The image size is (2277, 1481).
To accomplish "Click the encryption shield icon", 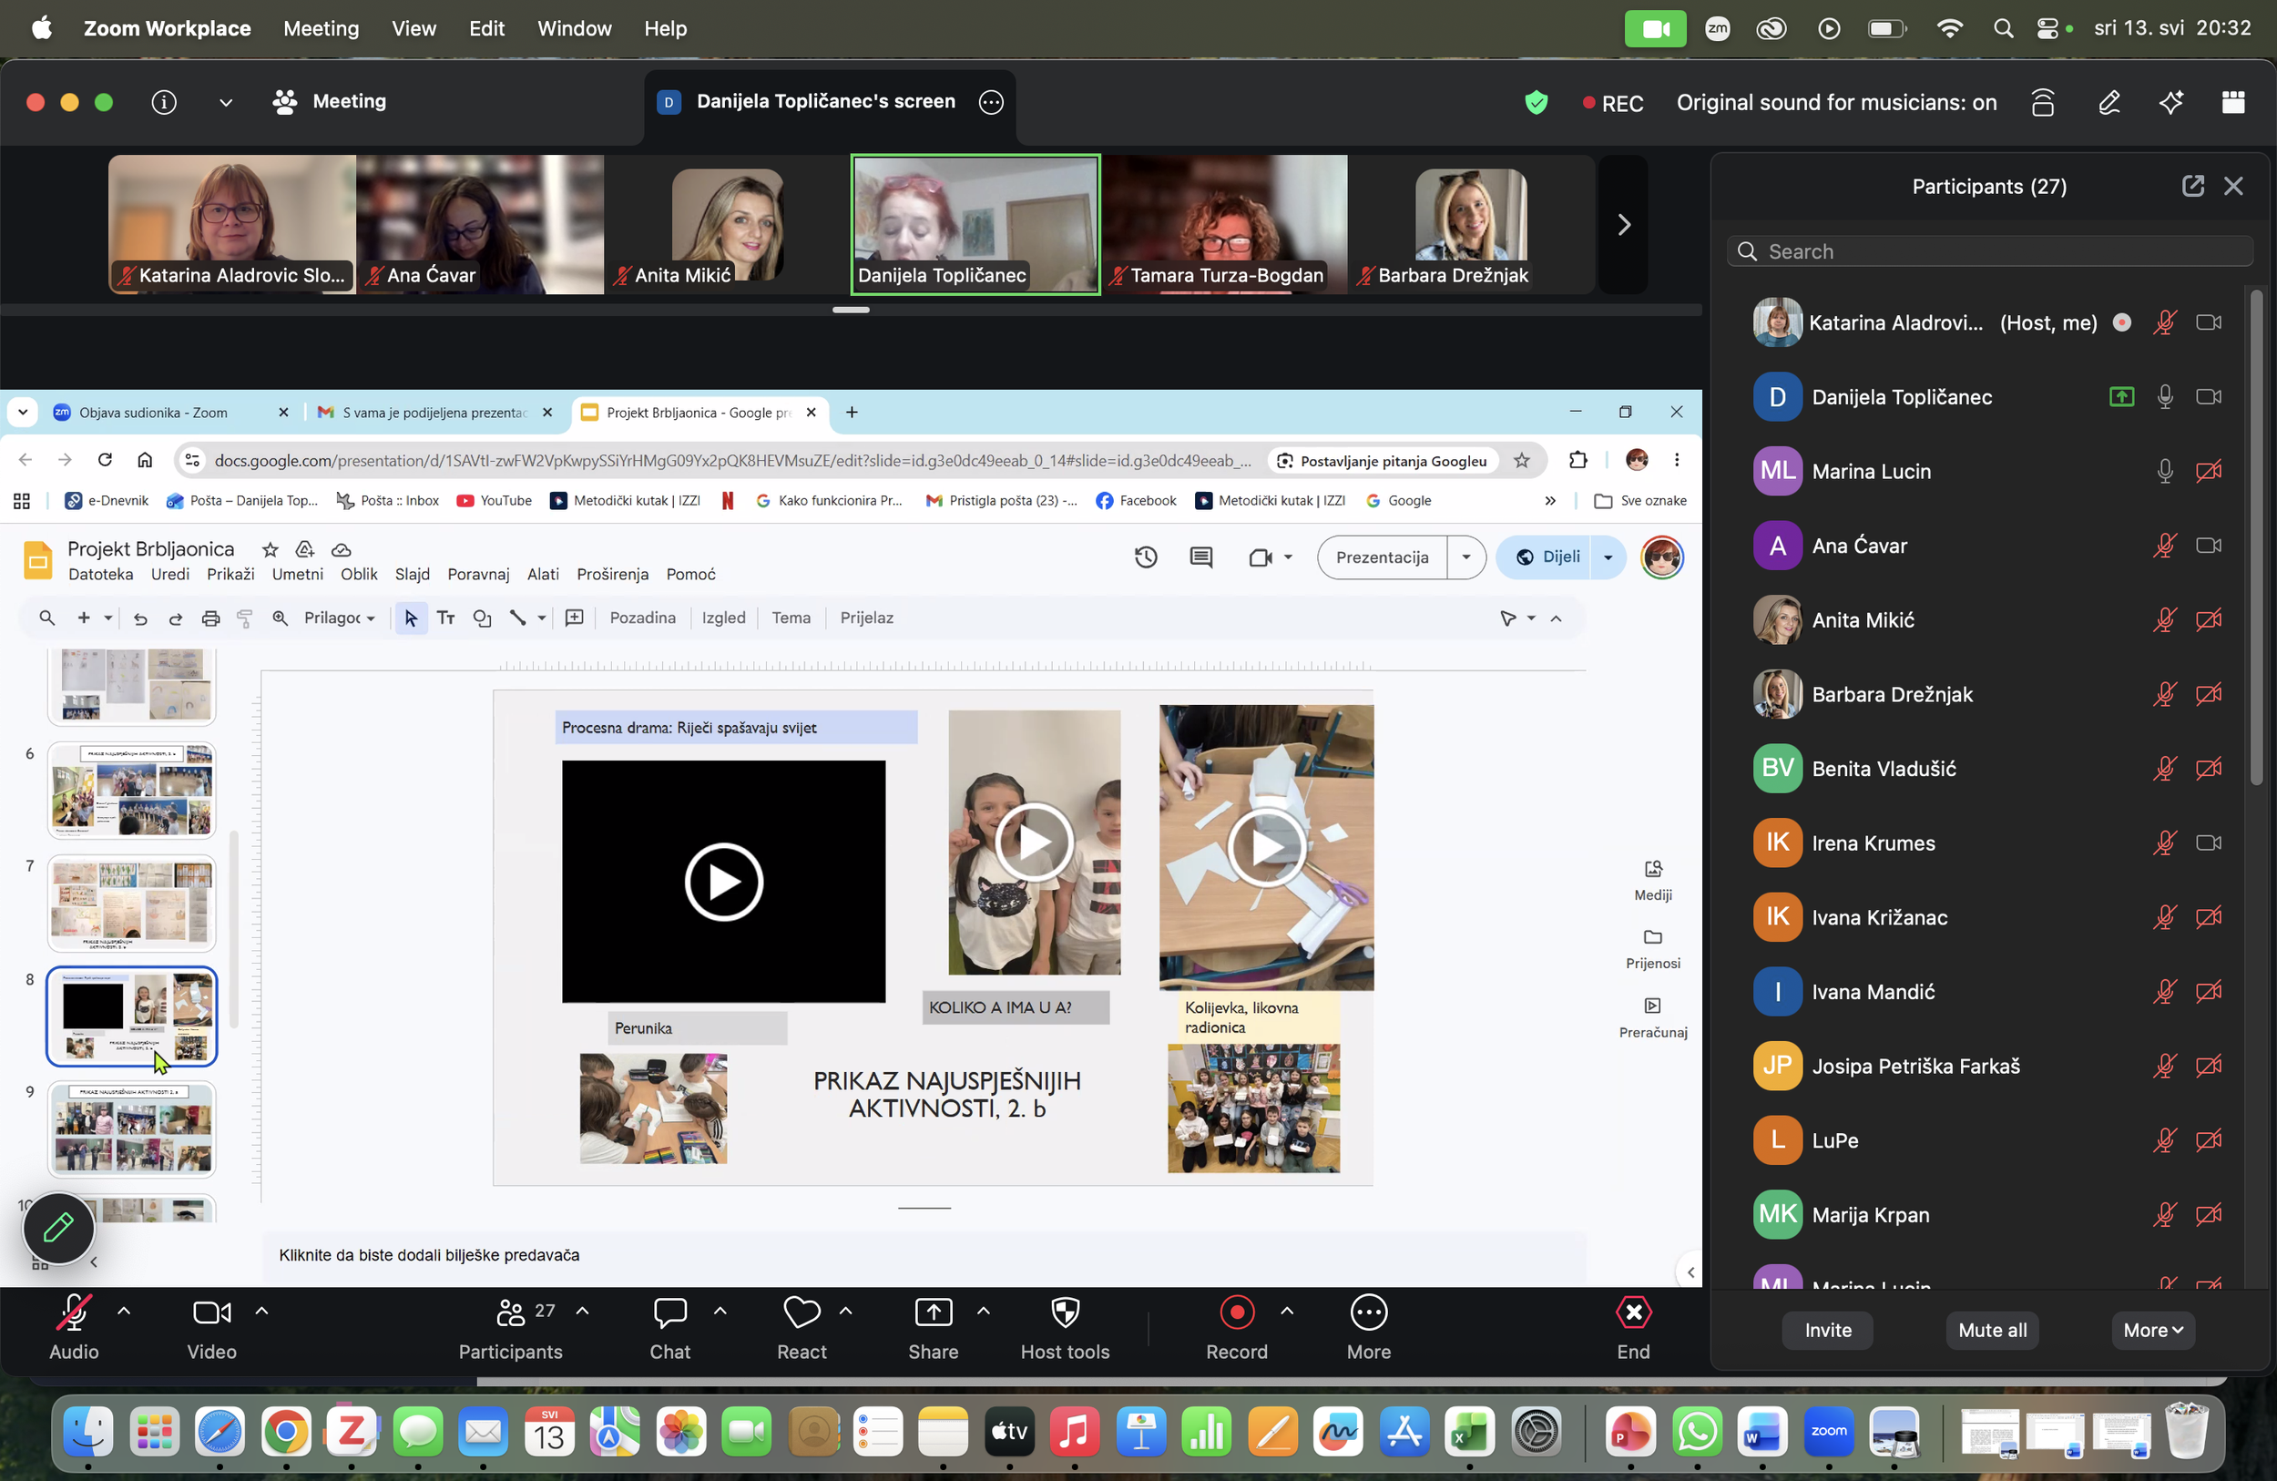I will (x=1536, y=102).
